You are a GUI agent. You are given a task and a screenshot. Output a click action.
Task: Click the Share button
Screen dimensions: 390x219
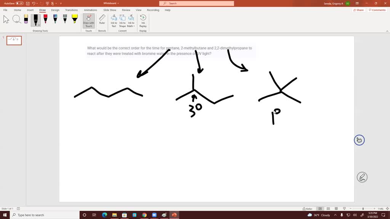click(x=358, y=10)
